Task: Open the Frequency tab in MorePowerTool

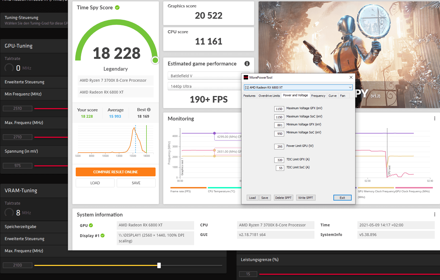Action: click(x=318, y=96)
